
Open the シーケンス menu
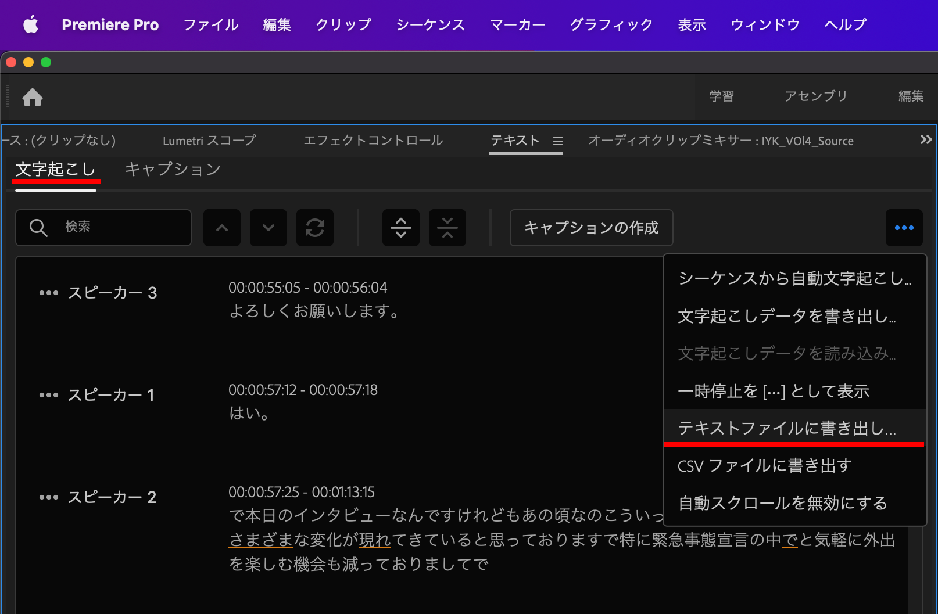431,24
